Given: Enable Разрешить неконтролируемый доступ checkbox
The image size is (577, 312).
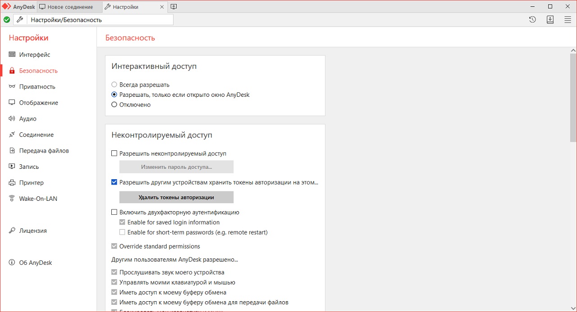Looking at the screenshot, I should 114,154.
